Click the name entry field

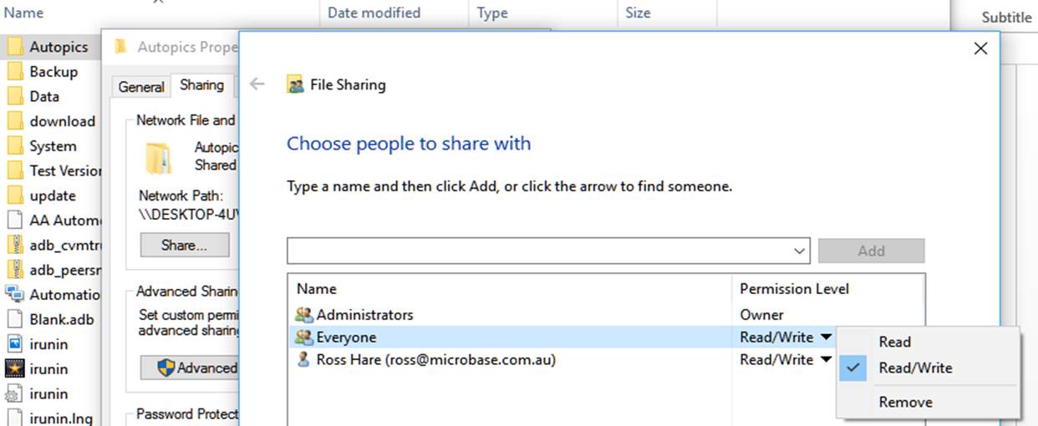click(539, 251)
